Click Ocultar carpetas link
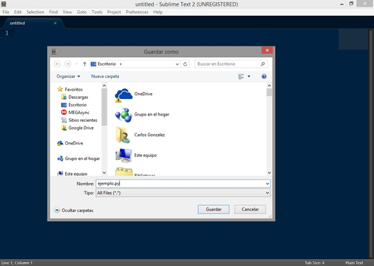This screenshot has height=266, width=374. [77, 210]
